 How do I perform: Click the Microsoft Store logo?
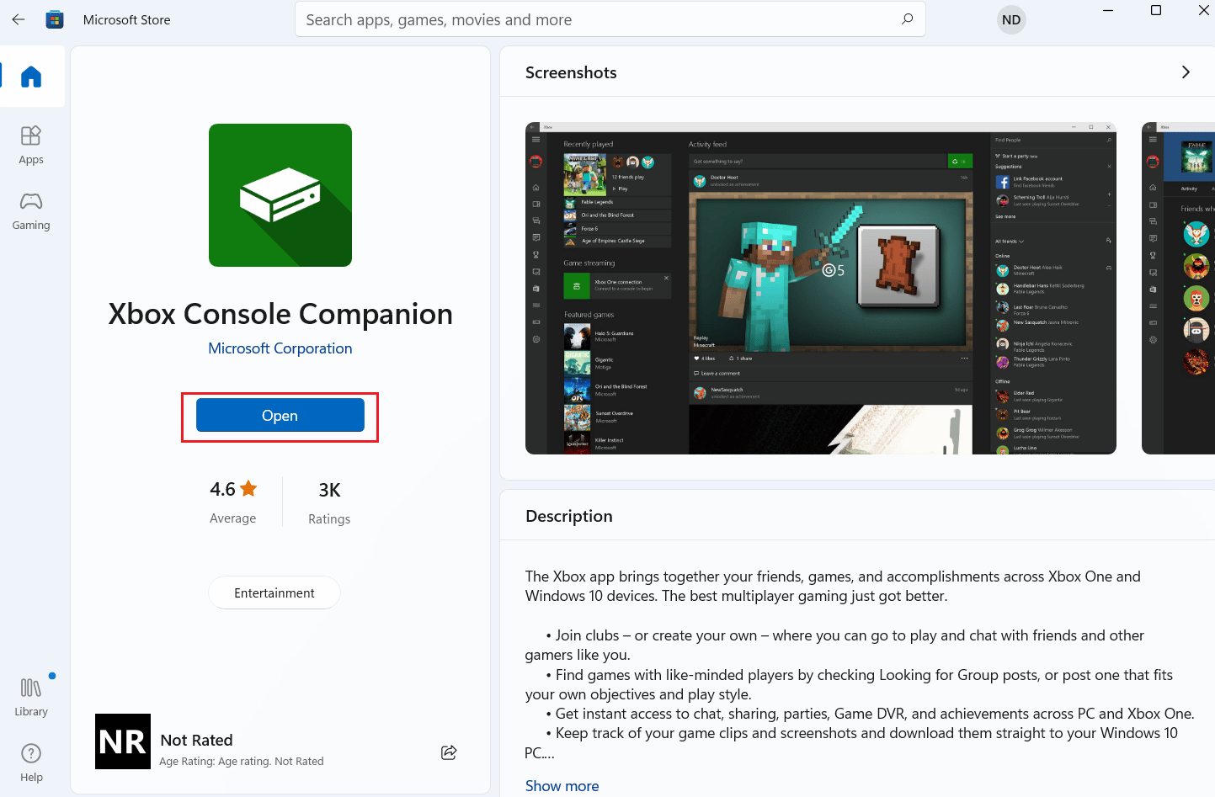tap(54, 19)
